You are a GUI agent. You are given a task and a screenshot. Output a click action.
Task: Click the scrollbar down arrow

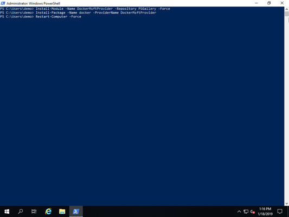pyautogui.click(x=287, y=203)
